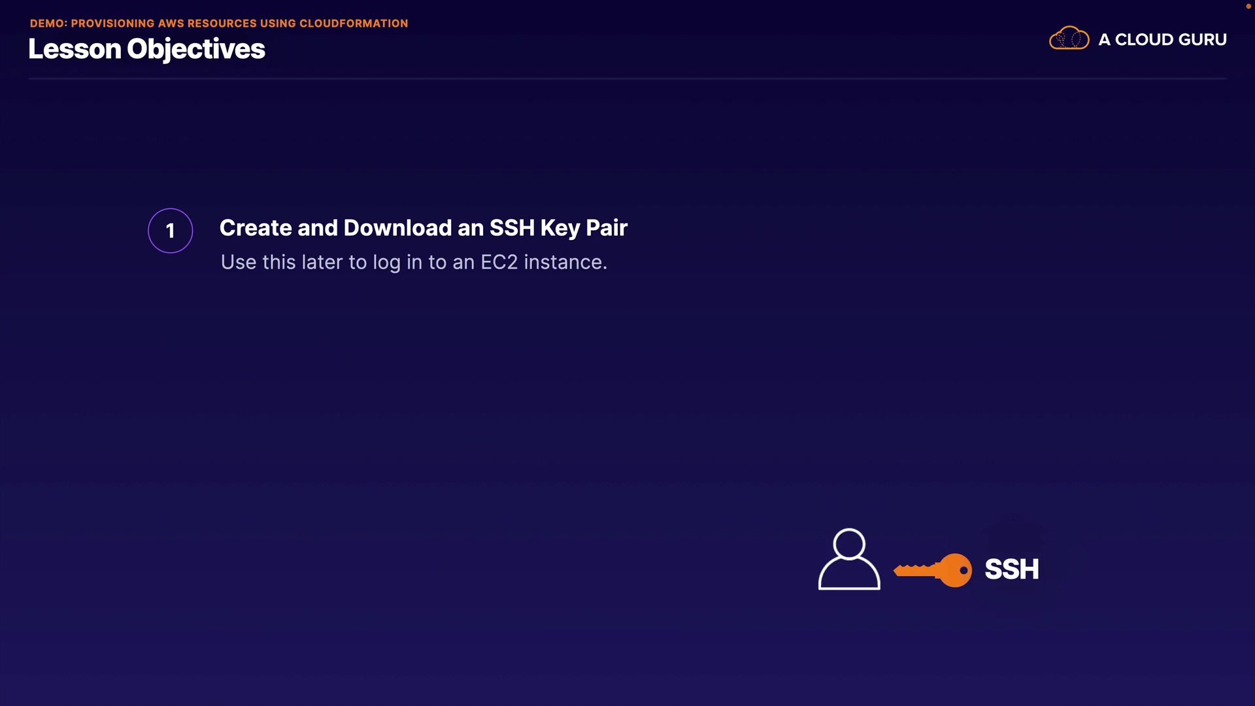
Task: Click the orange demo subtitle above the title
Action: coord(218,24)
